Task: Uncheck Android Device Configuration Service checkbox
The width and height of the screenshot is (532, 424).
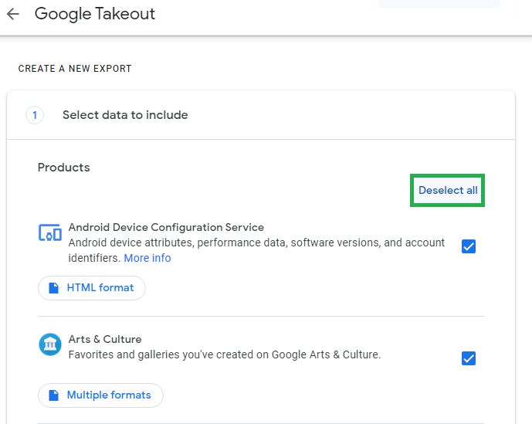Action: click(x=468, y=246)
